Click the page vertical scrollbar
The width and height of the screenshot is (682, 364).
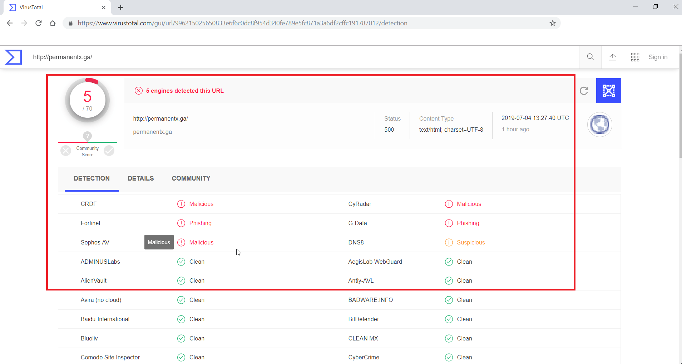(x=680, y=105)
